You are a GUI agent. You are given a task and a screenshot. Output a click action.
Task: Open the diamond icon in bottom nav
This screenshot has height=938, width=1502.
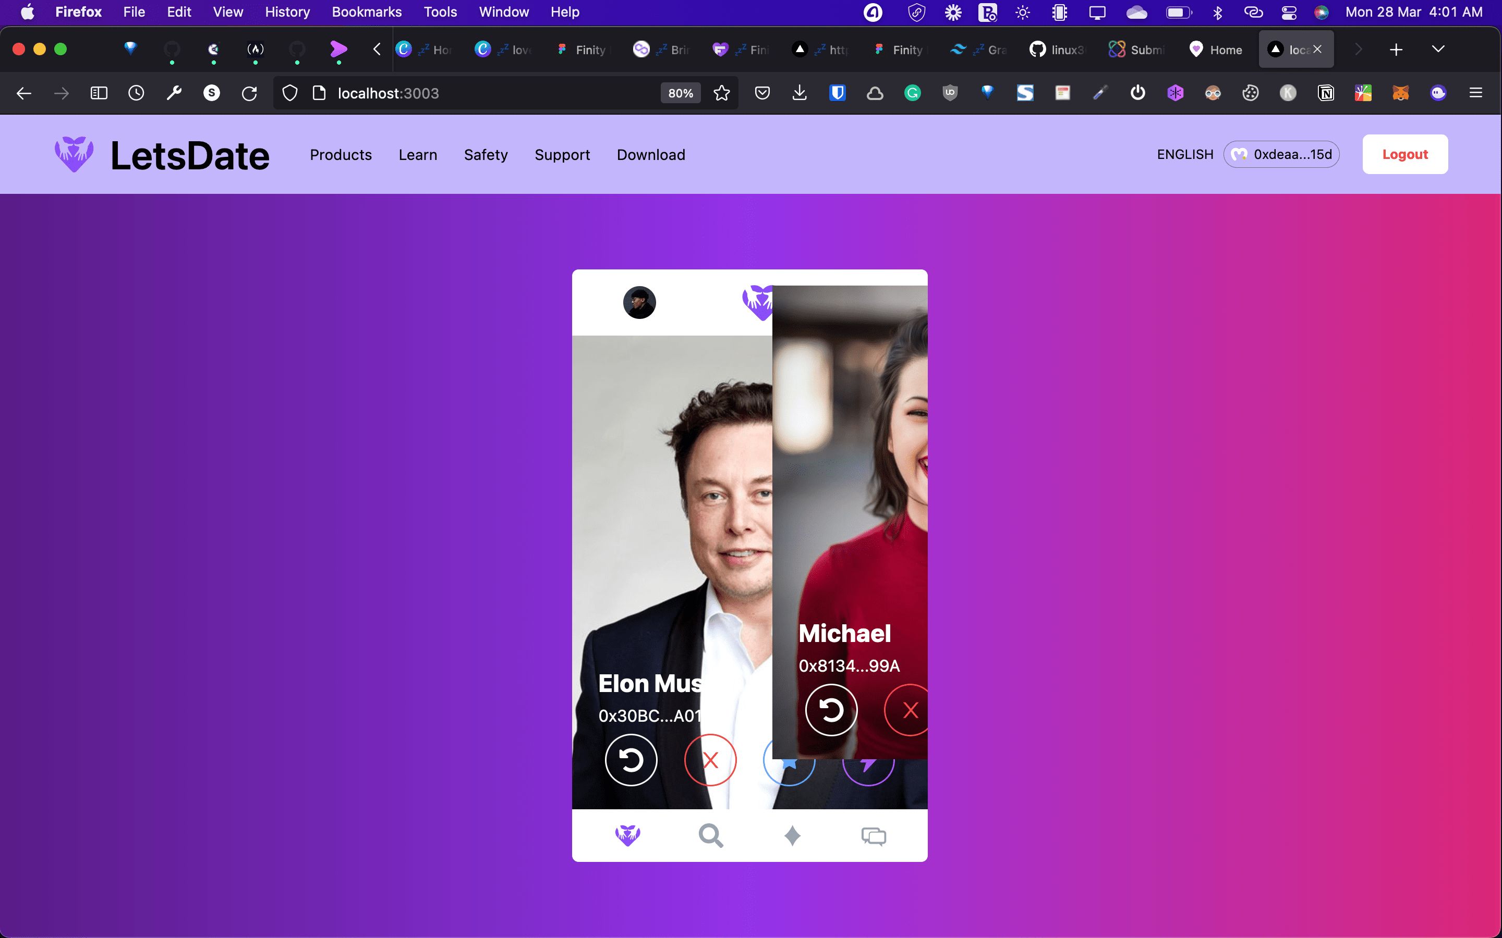(x=792, y=836)
